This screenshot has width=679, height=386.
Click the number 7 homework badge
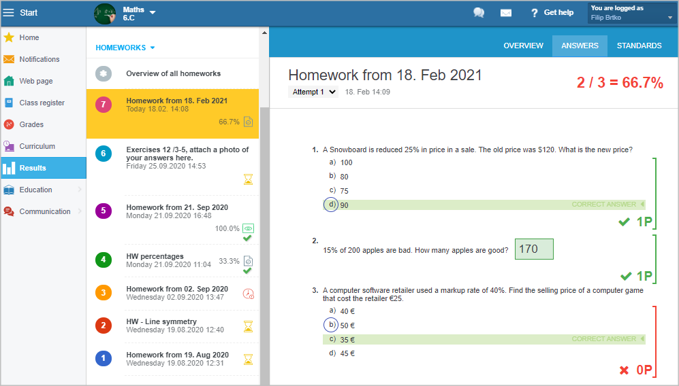coord(104,104)
